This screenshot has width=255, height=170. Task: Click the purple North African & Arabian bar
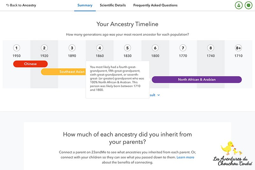[x=197, y=79]
